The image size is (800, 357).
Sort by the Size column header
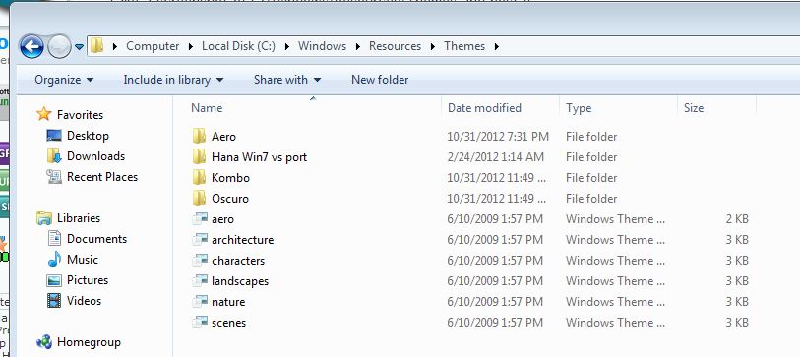pos(694,108)
